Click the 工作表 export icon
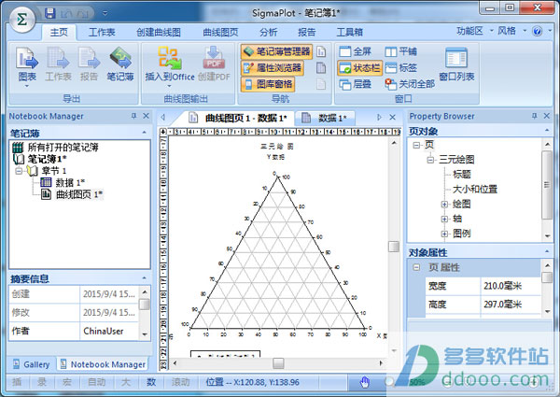The image size is (560, 397). tap(58, 64)
